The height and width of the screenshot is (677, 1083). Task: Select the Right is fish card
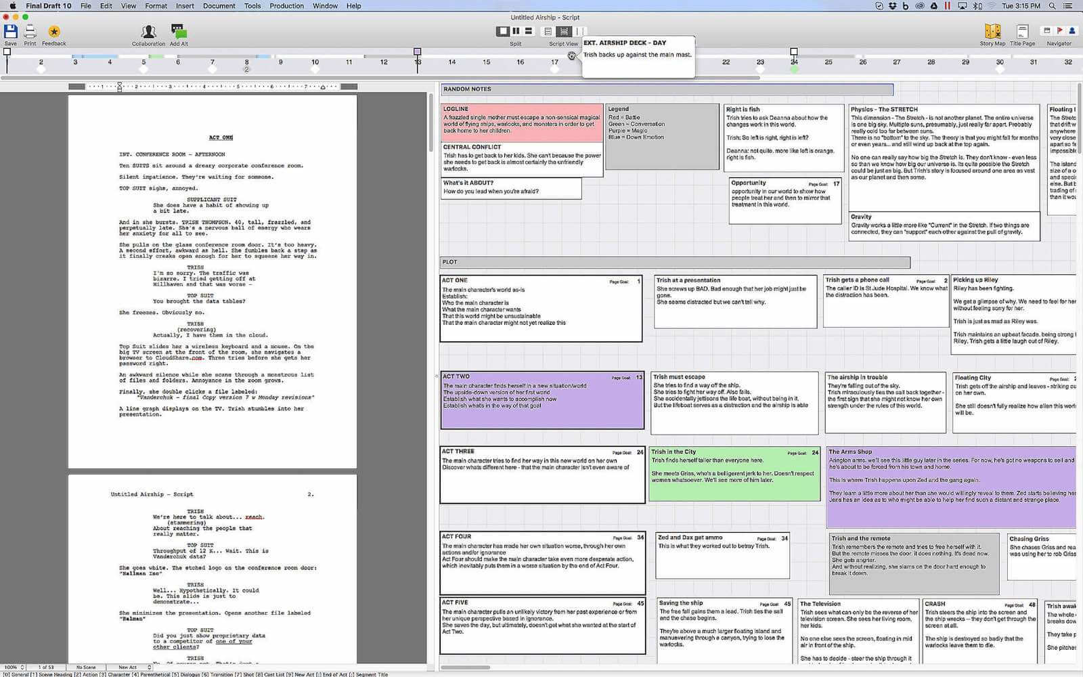pyautogui.click(x=784, y=137)
